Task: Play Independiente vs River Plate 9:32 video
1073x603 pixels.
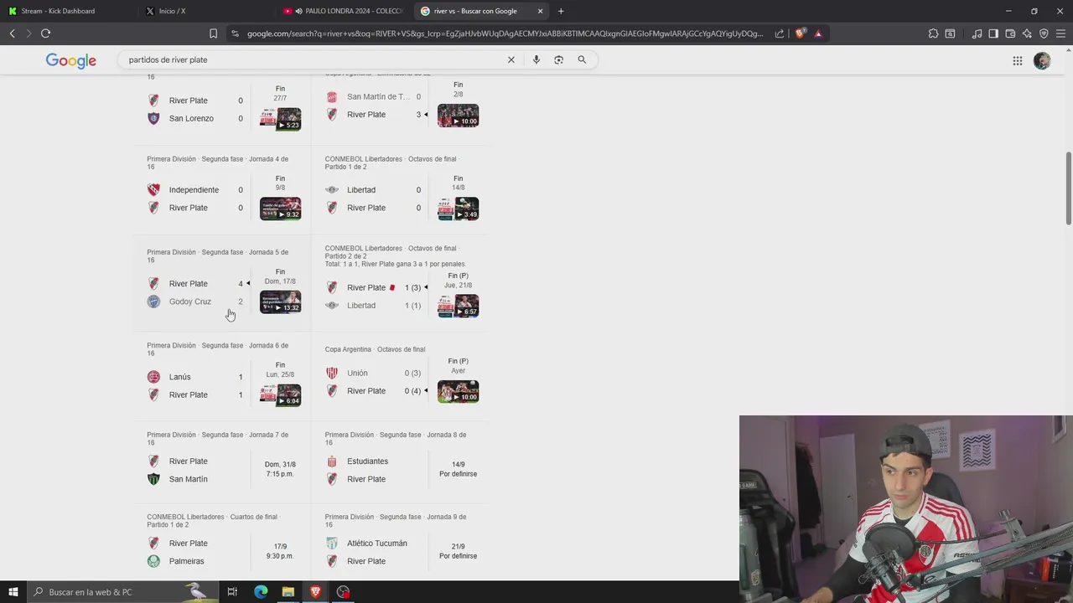Action: [x=280, y=209]
